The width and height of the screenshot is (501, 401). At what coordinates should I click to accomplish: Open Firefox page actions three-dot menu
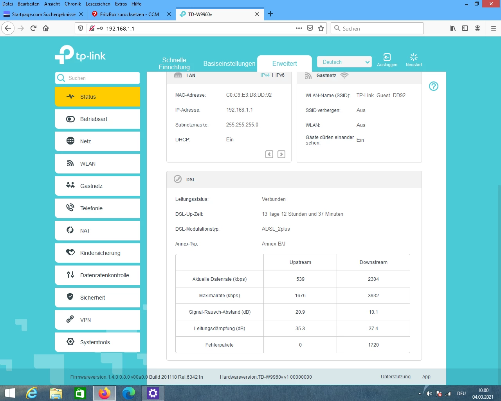(299, 28)
